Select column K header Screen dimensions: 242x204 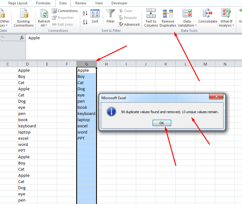pos(165,64)
